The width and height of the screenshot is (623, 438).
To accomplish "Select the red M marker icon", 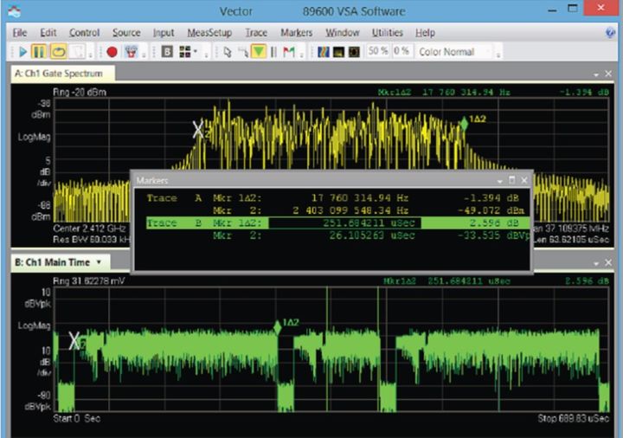I will (x=288, y=52).
